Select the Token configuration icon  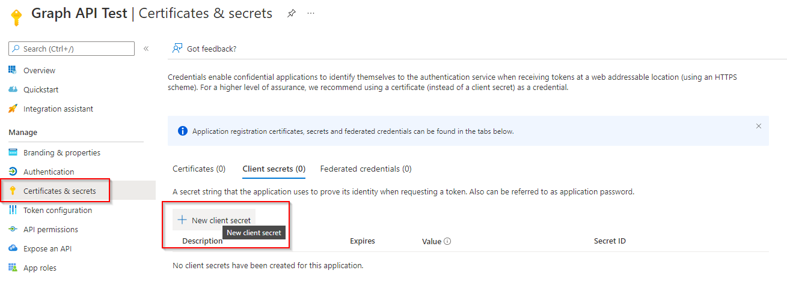[13, 210]
